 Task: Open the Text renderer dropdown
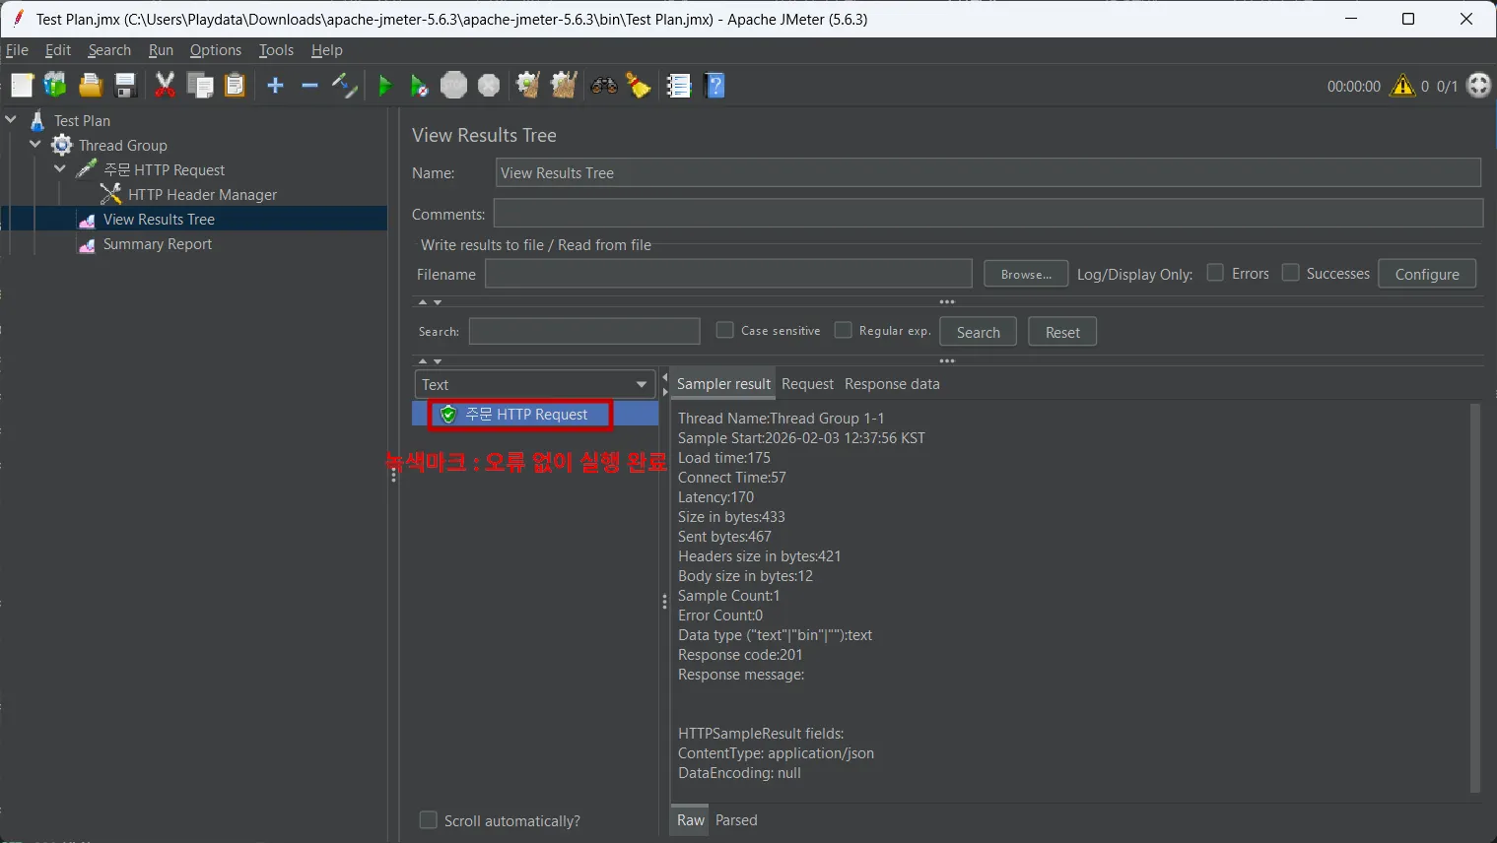point(535,384)
